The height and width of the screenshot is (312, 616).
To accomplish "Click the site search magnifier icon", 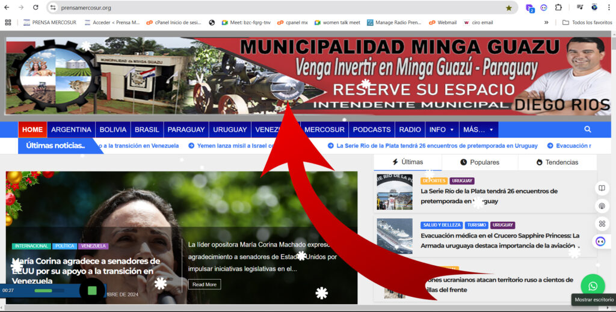I will click(x=587, y=129).
